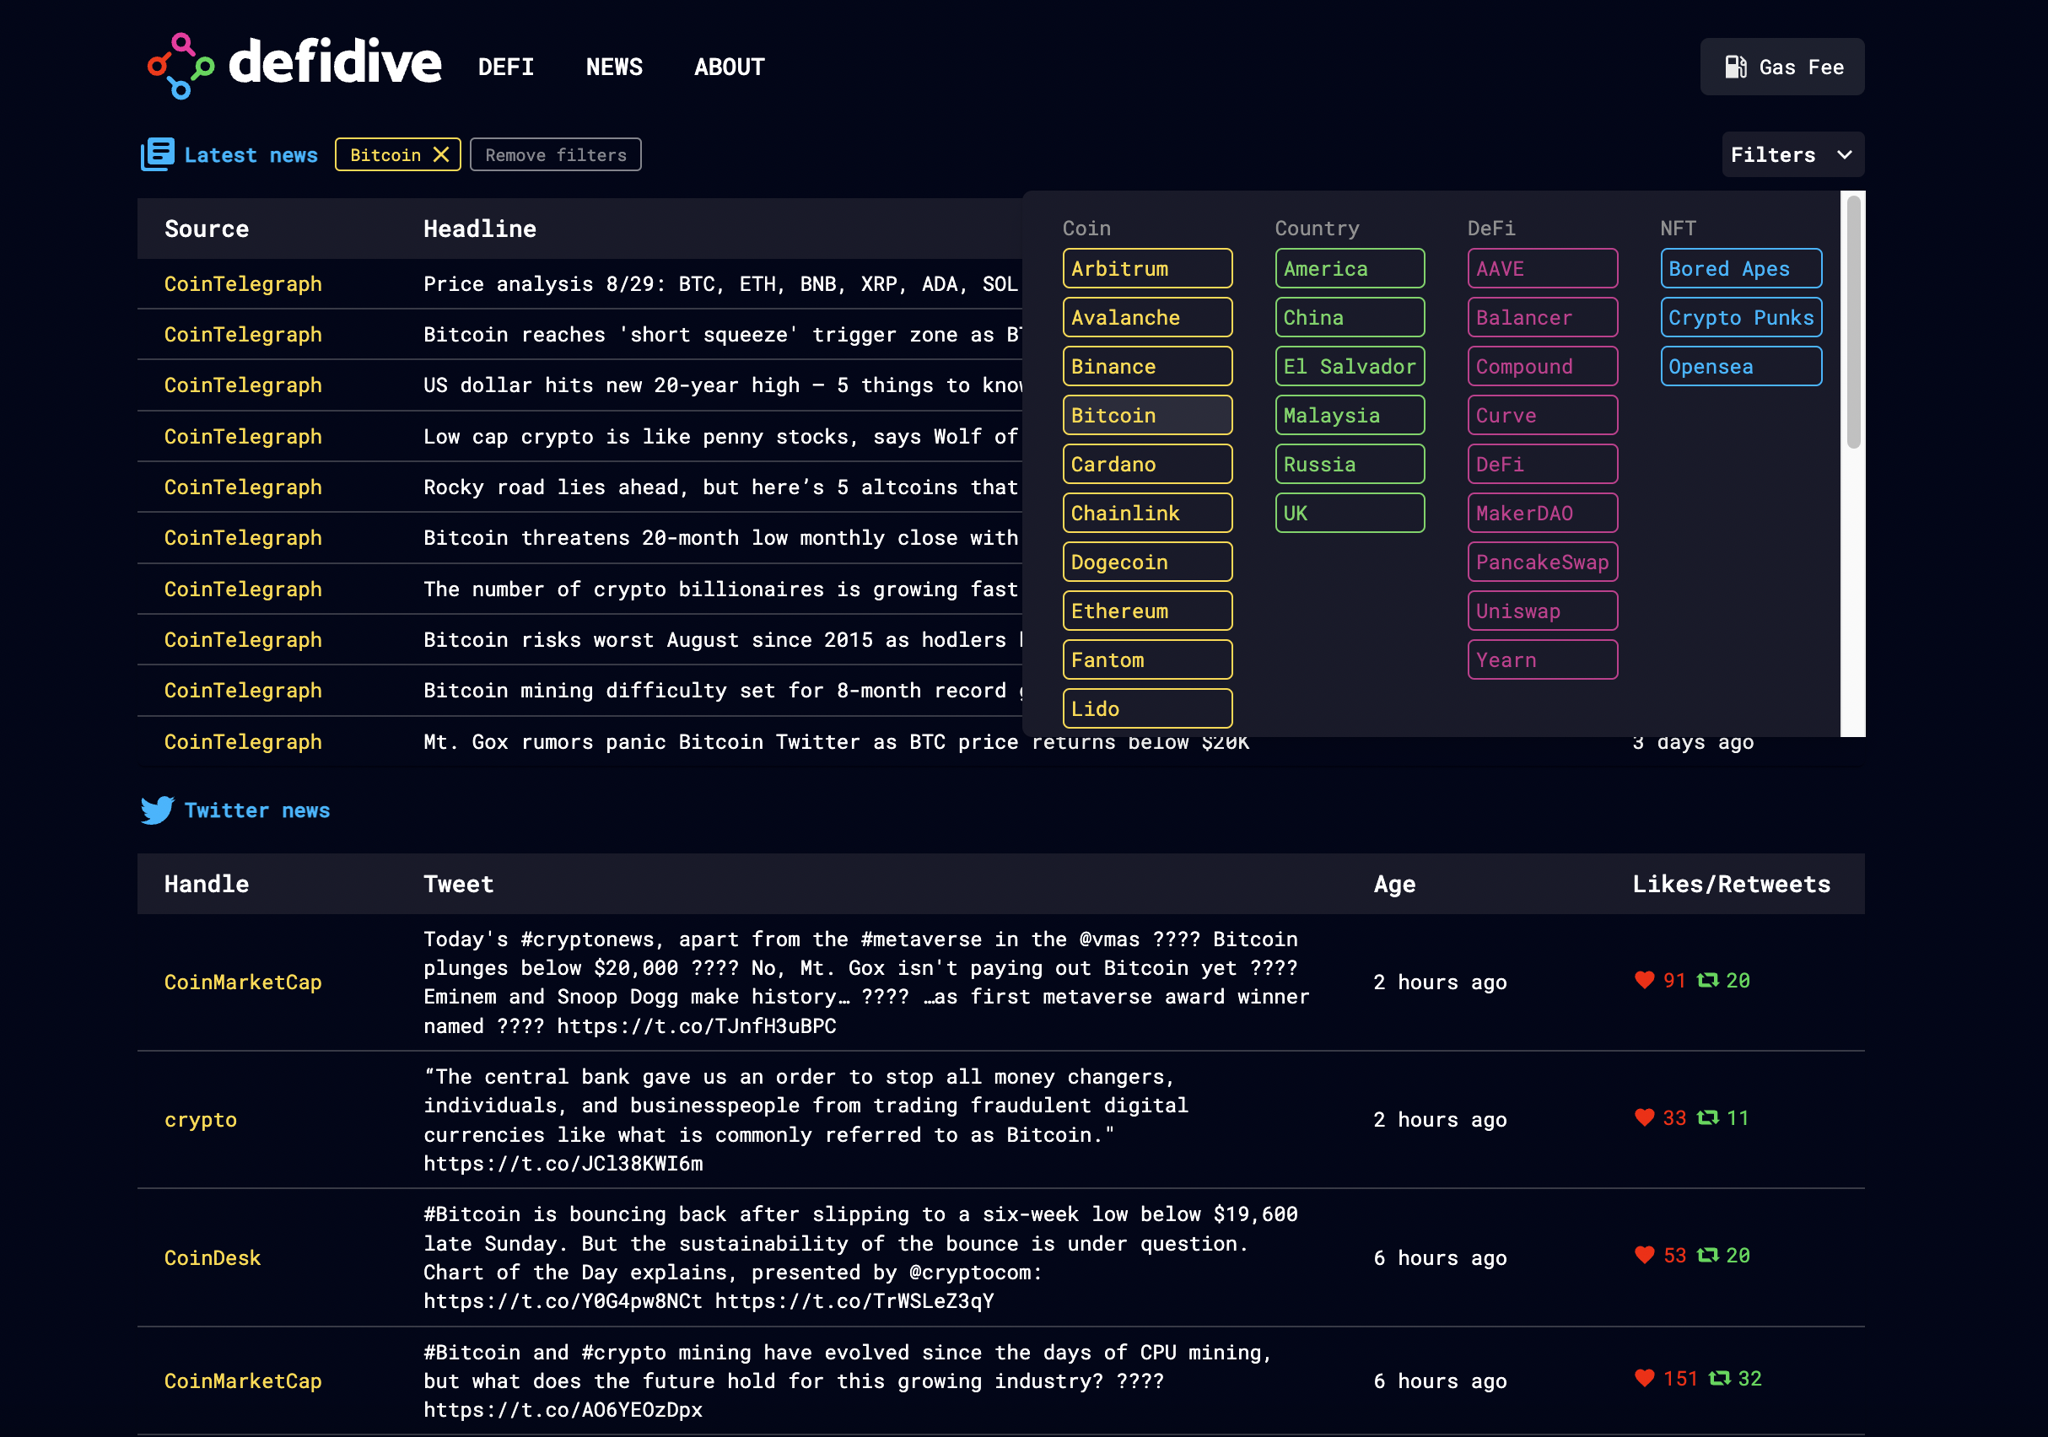The width and height of the screenshot is (2048, 1437).
Task: Choose the Opensea NFT filter
Action: click(x=1740, y=367)
